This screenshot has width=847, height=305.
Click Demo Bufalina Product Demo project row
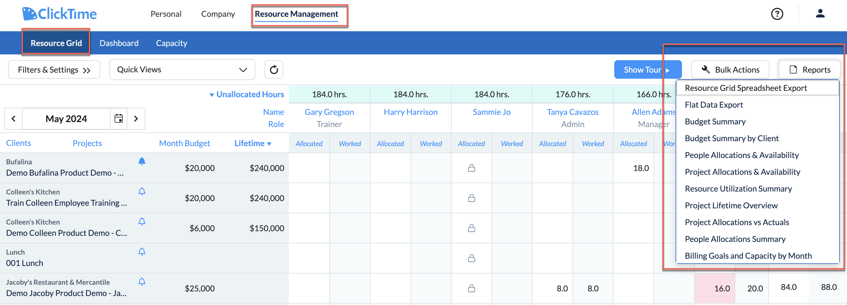tap(65, 173)
